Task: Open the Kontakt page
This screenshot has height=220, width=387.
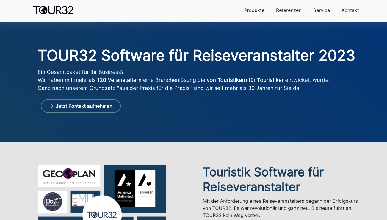Action: pyautogui.click(x=350, y=10)
